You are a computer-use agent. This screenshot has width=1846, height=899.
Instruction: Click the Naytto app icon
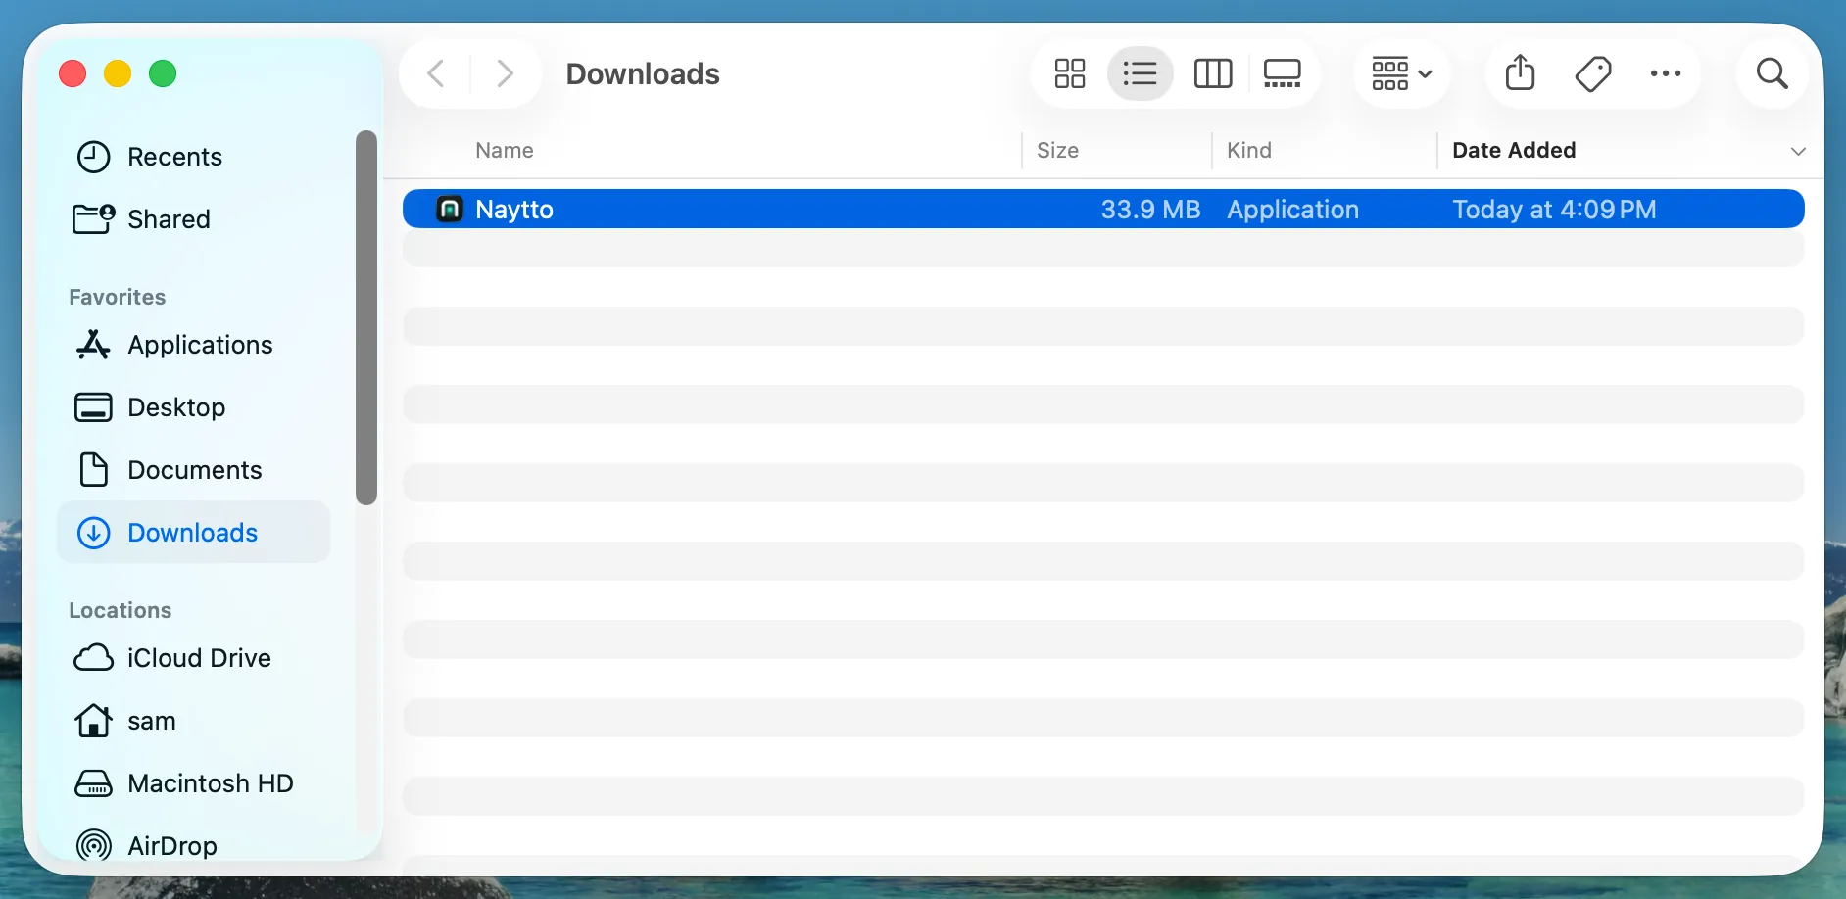(x=450, y=209)
